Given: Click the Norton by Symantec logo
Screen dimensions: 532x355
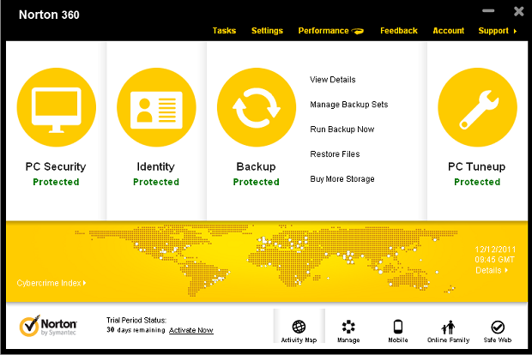Looking at the screenshot, I should [x=48, y=326].
